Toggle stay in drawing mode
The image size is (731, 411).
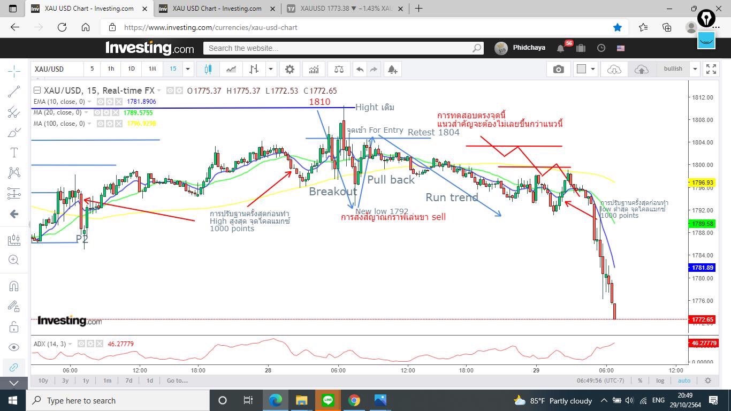click(x=14, y=306)
